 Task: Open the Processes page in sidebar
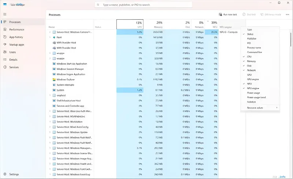[23, 22]
